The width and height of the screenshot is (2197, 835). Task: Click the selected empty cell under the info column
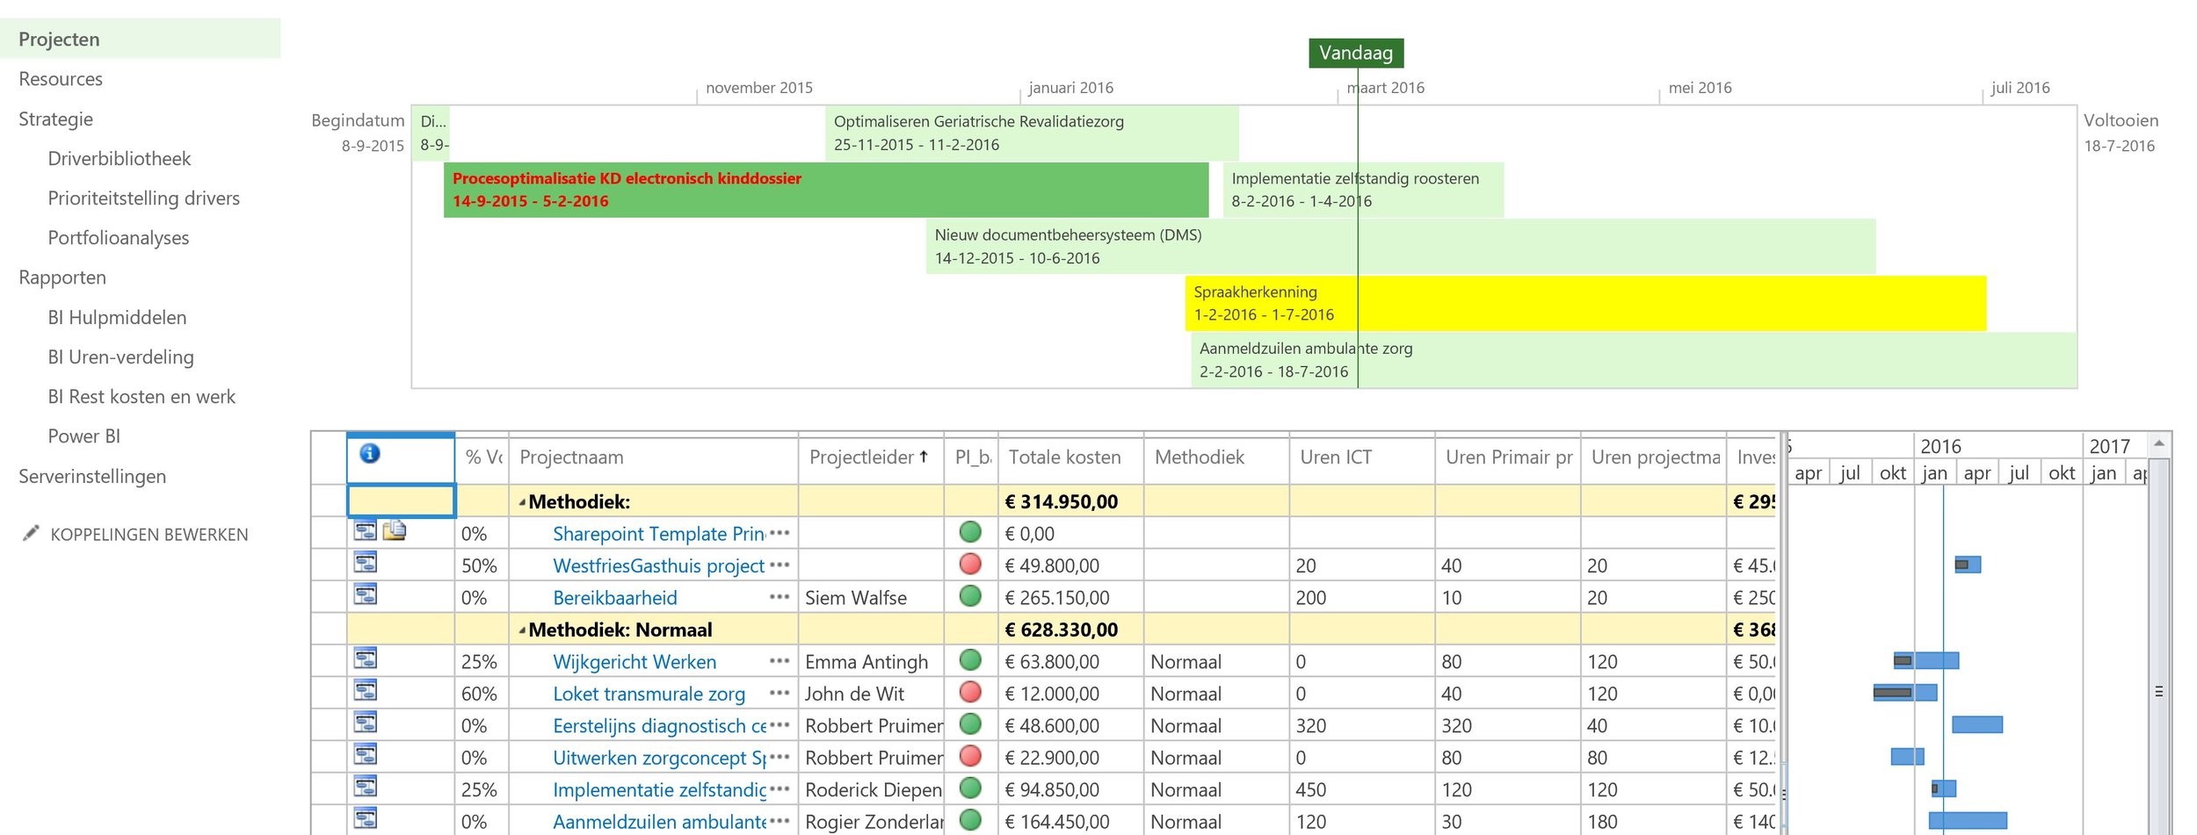[402, 500]
